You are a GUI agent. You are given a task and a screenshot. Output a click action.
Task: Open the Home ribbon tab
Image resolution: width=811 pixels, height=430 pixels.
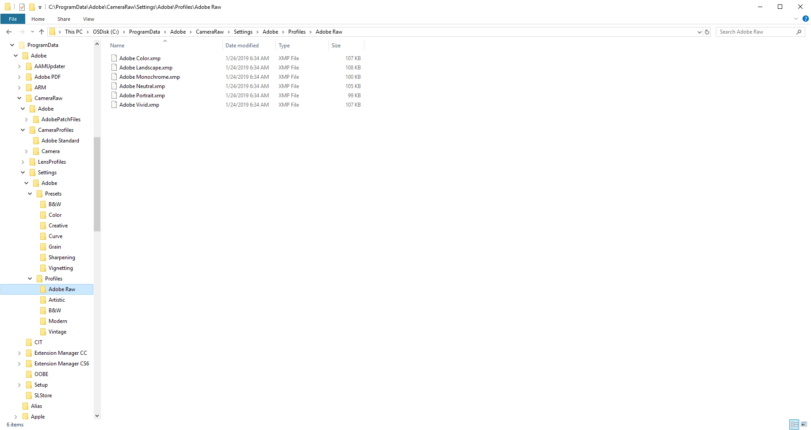pyautogui.click(x=38, y=19)
